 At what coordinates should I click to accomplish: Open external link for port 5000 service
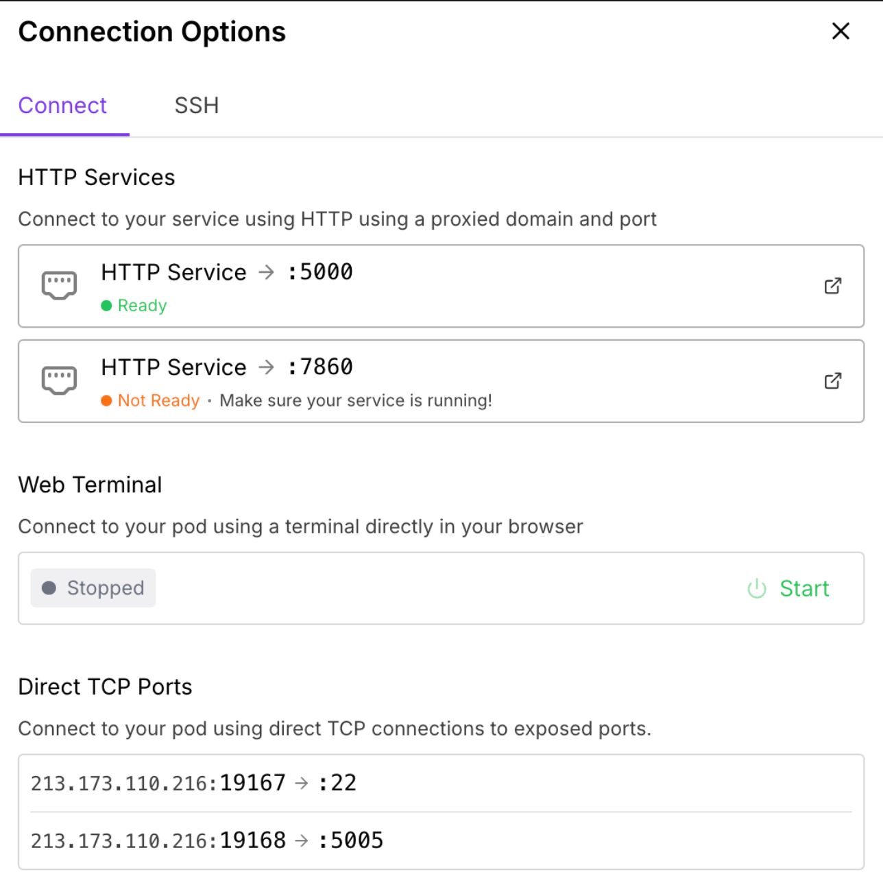(x=832, y=286)
